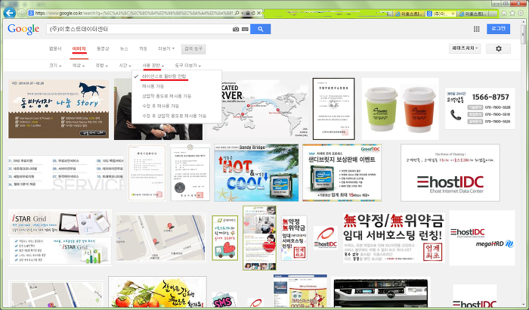Click the blue Google search button
The width and height of the screenshot is (529, 310).
tap(260, 29)
